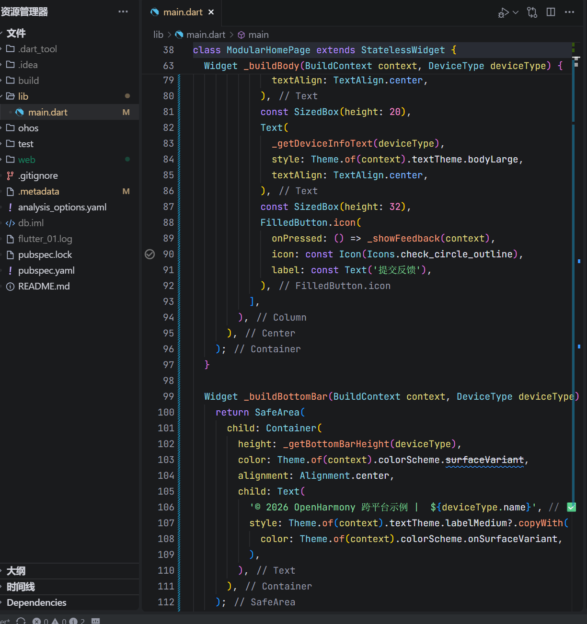Open explorer panel ellipsis menu
Screen dimensions: 587x624
[x=123, y=12]
